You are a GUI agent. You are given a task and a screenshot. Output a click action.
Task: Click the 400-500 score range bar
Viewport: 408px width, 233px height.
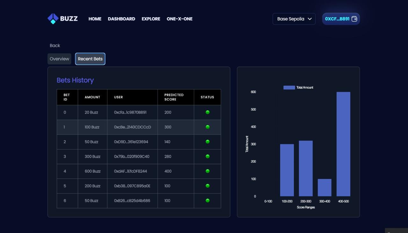[343, 144]
